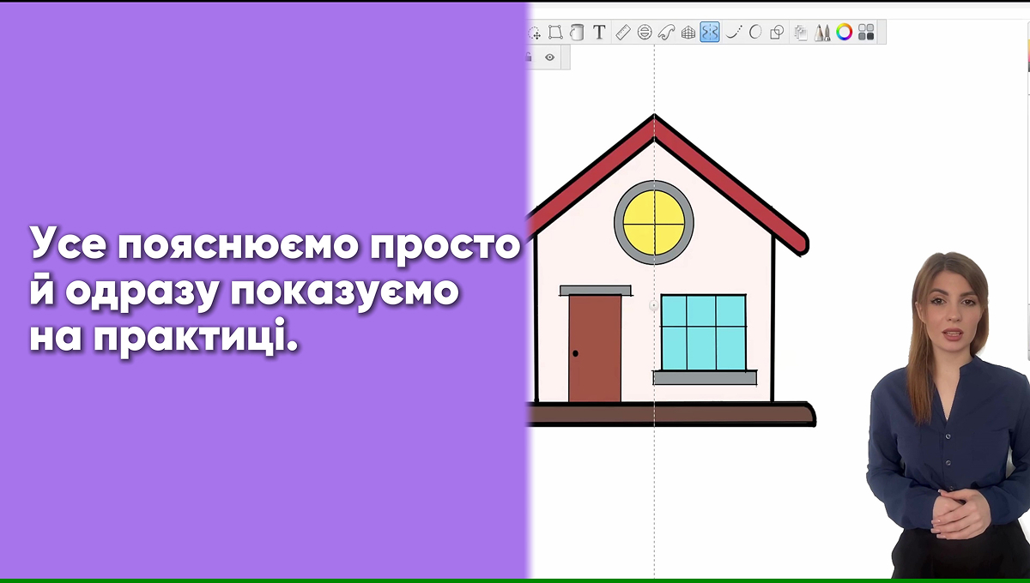Click the symmetry line center handle
1030x583 pixels.
tap(654, 304)
